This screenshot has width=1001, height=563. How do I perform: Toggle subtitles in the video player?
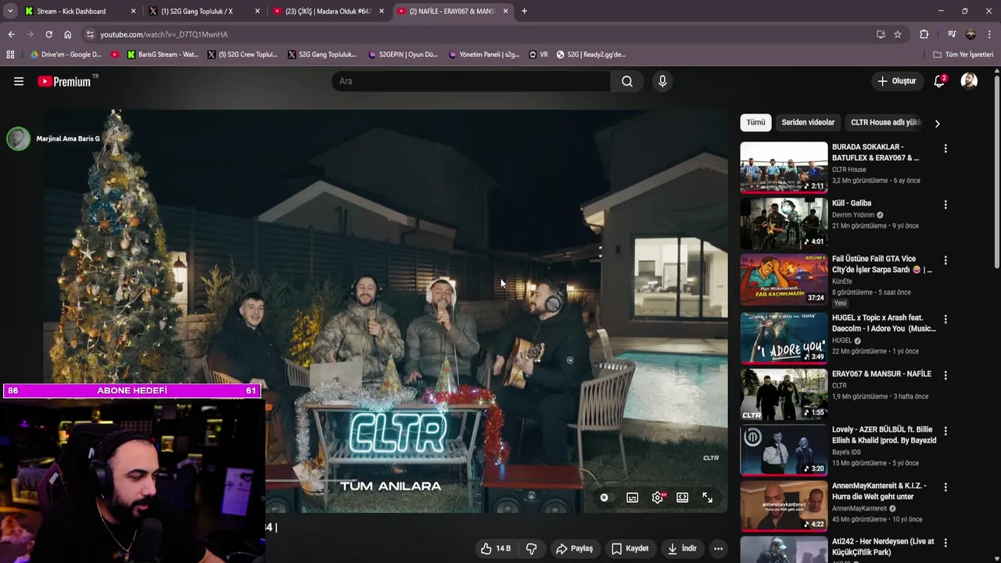(632, 497)
